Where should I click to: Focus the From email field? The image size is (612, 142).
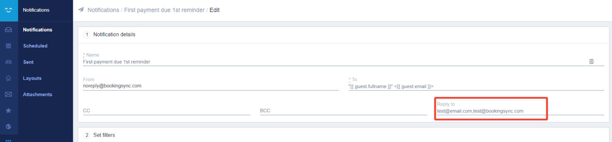tap(211, 86)
